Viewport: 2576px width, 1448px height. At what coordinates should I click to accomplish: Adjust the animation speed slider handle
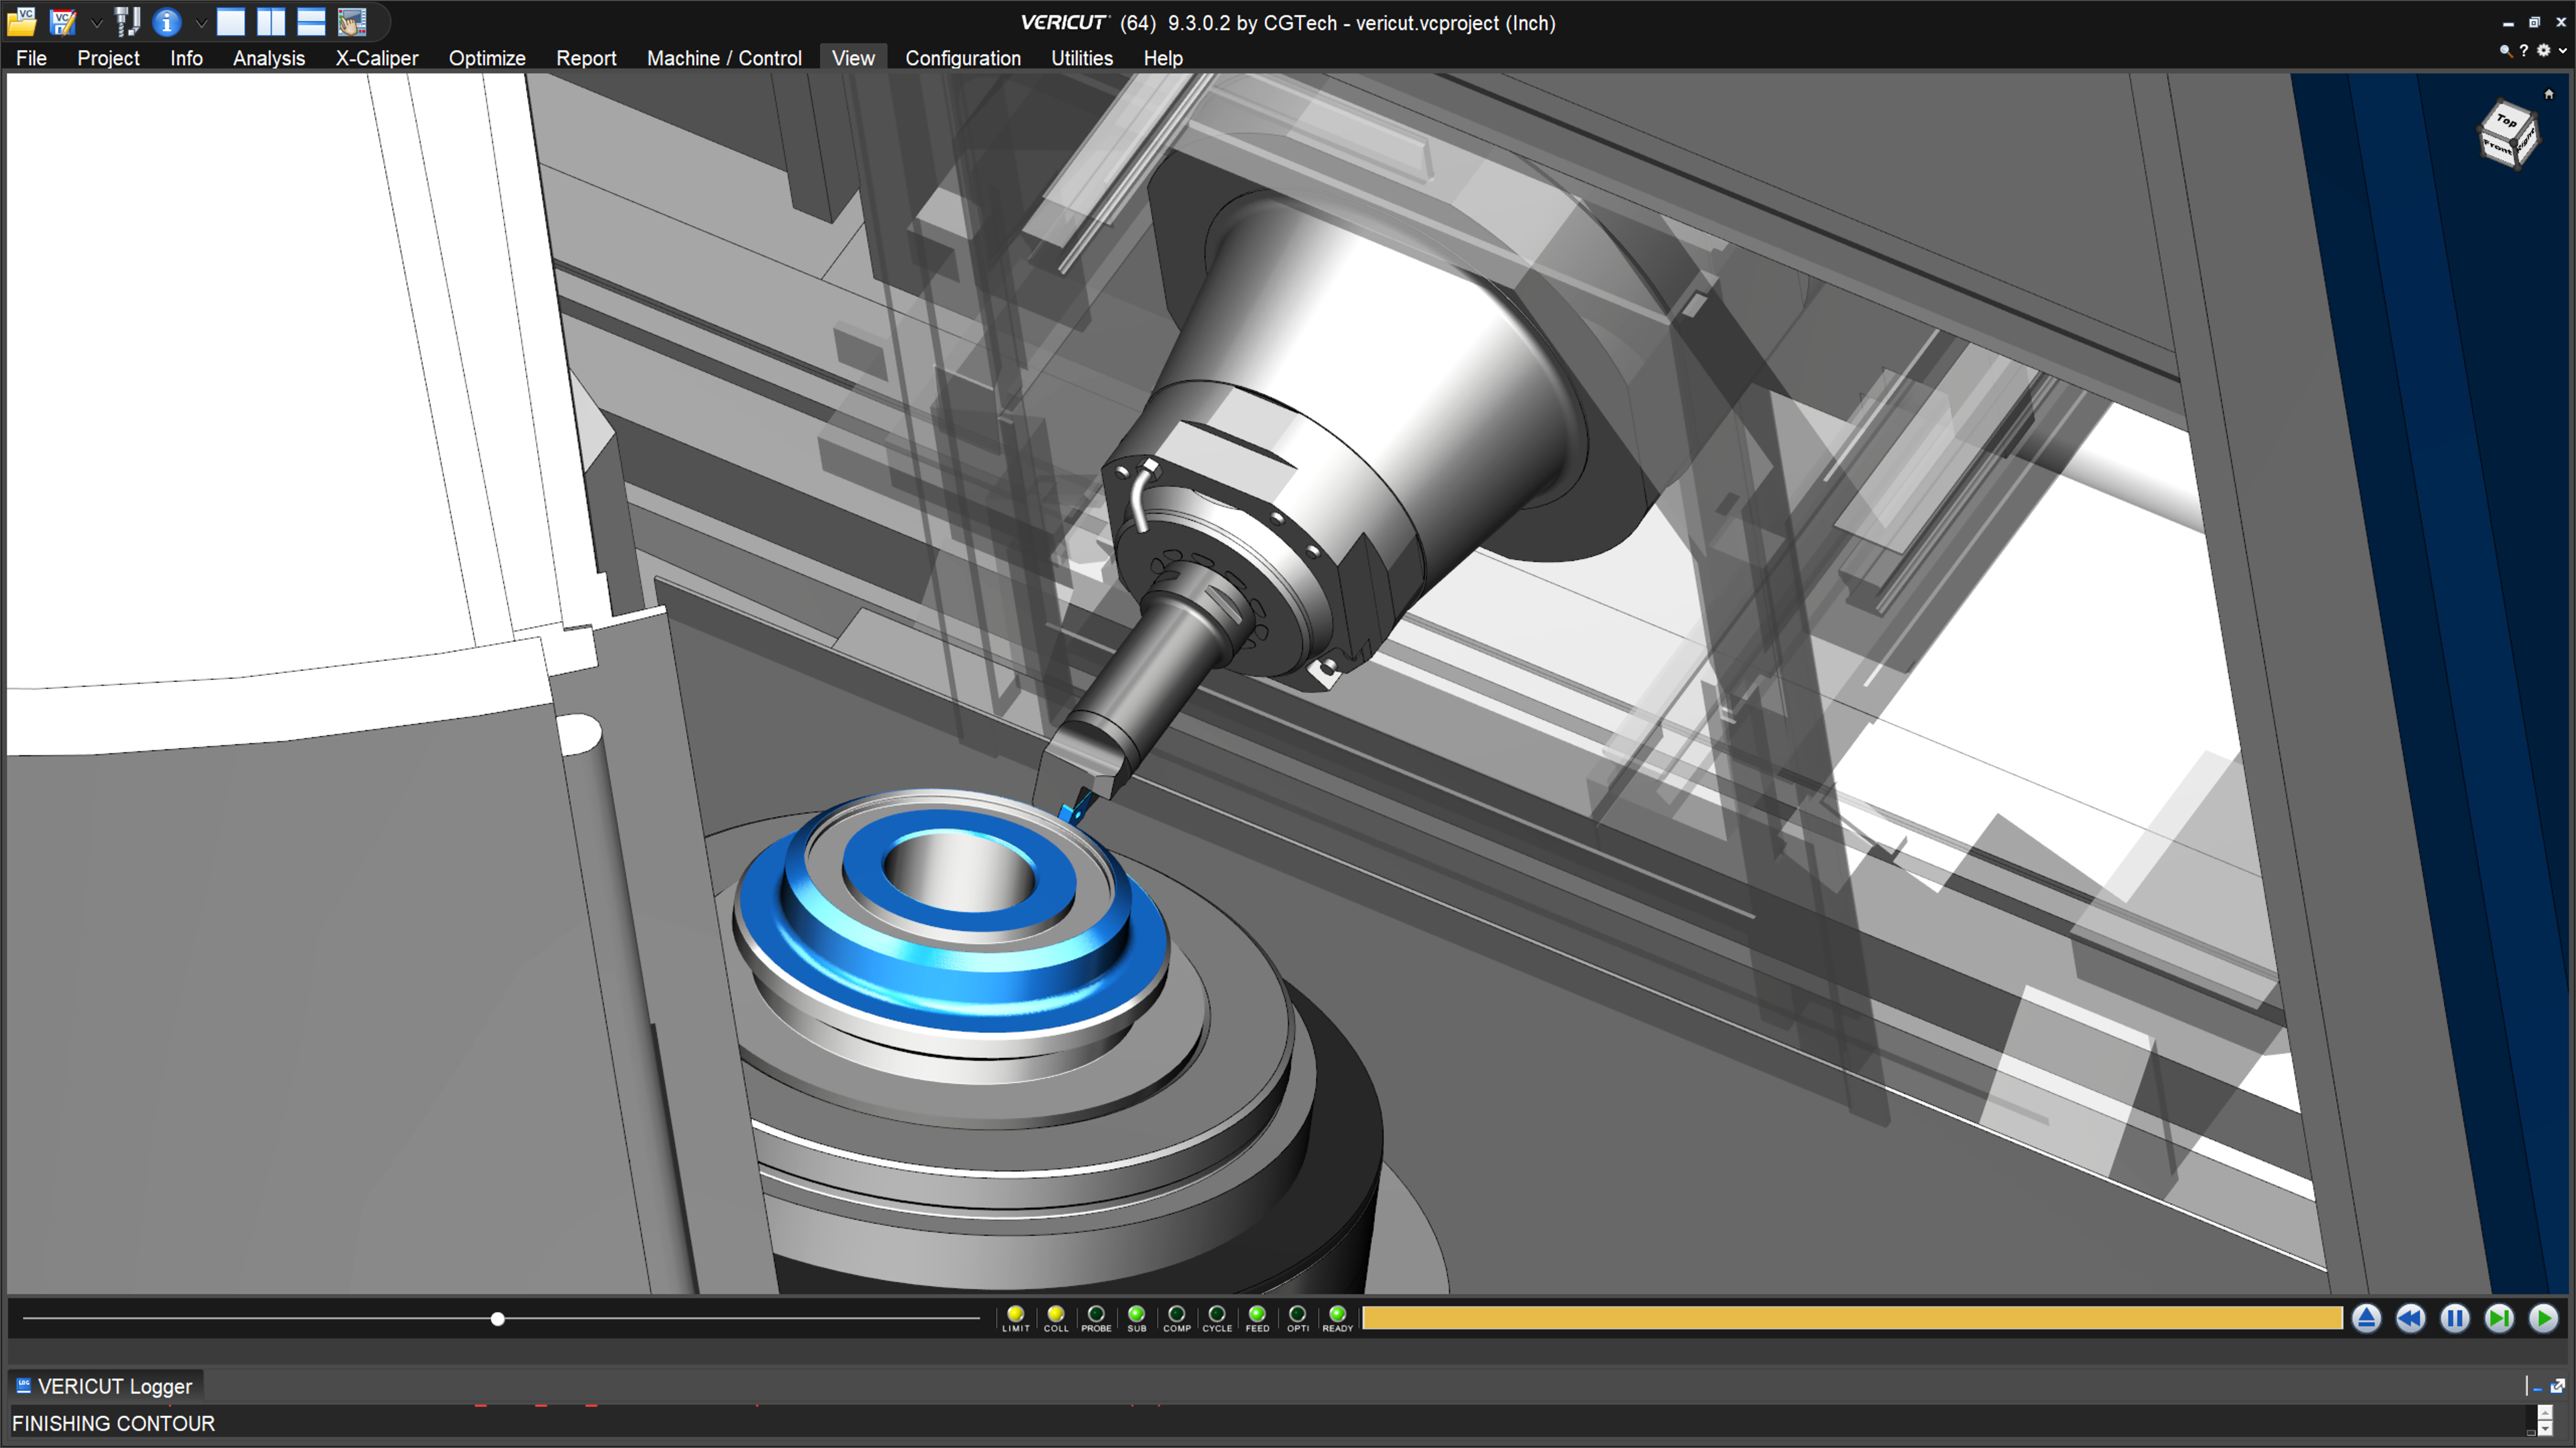[x=497, y=1319]
